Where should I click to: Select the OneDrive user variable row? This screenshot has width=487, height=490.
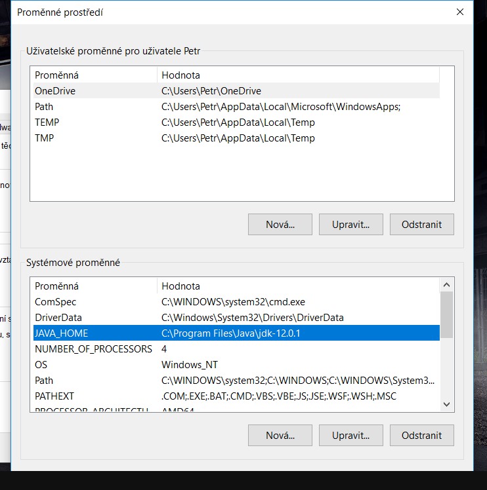55,91
